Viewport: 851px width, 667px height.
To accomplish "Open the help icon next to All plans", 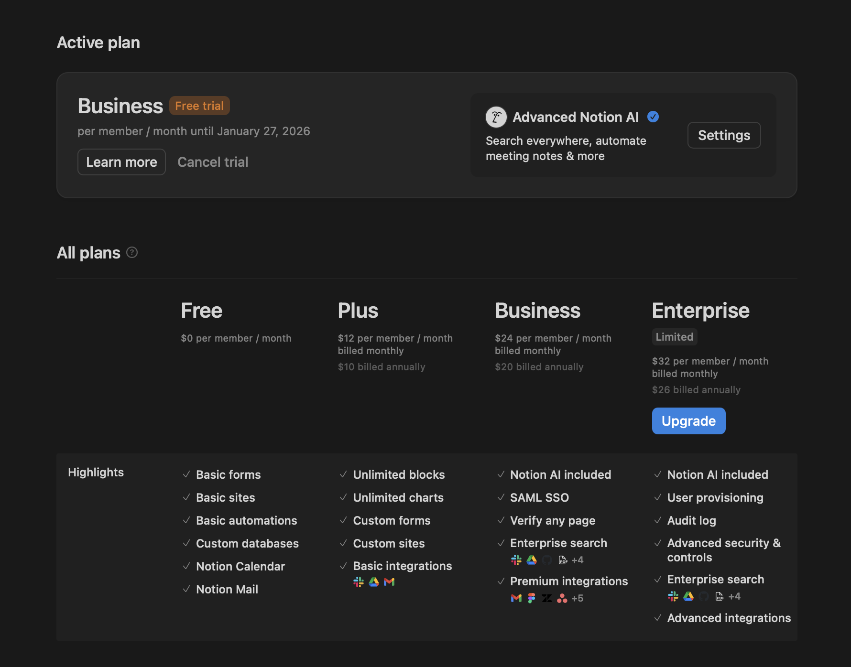I will (131, 252).
